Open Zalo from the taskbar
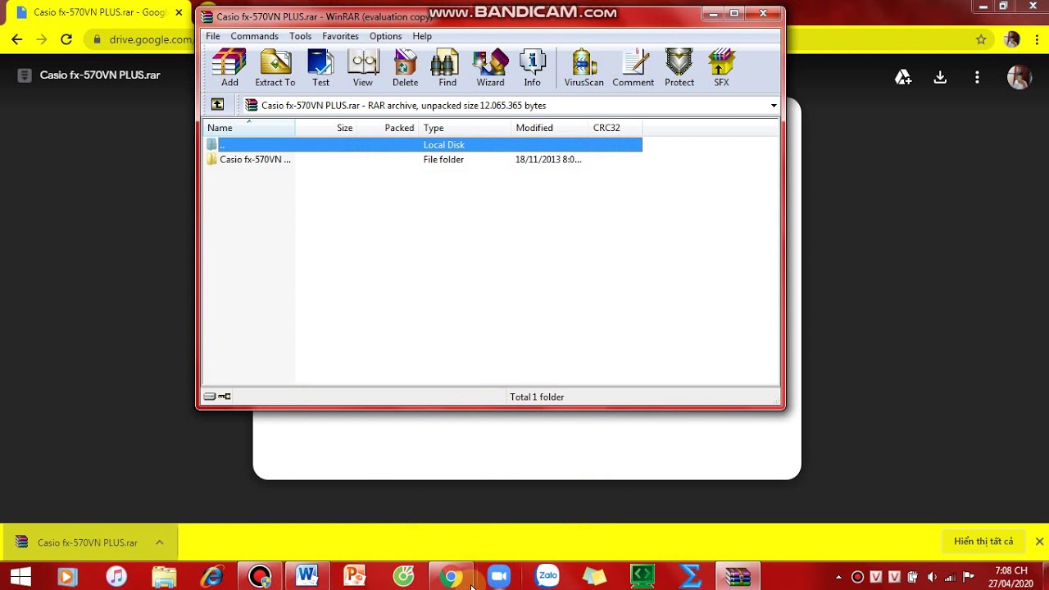The height and width of the screenshot is (590, 1049). pos(547,577)
